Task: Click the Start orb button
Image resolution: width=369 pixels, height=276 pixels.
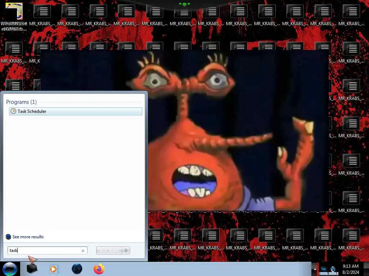Action: click(10, 269)
